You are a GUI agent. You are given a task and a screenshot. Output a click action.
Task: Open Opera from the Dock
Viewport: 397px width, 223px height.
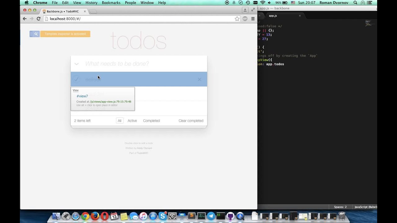point(105,216)
